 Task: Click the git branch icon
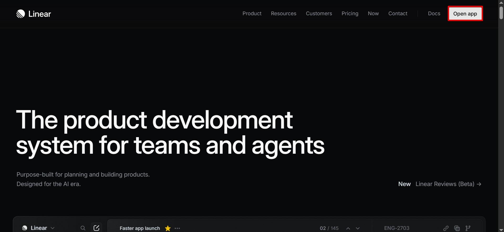tap(468, 228)
